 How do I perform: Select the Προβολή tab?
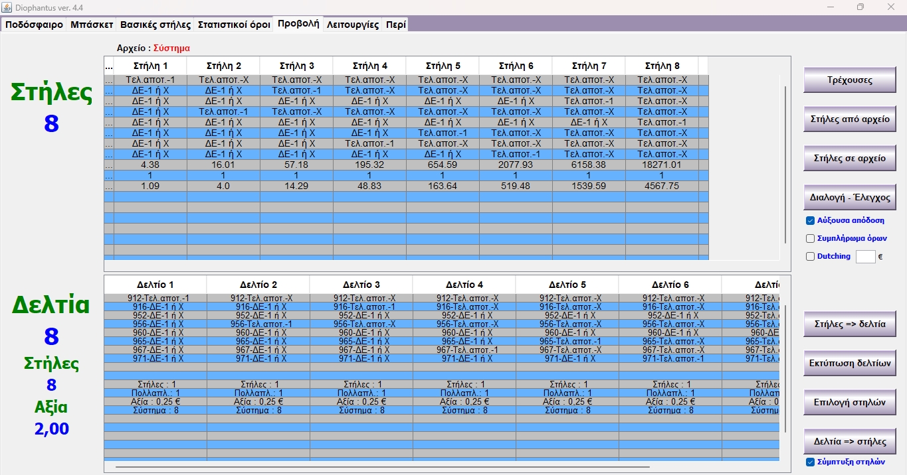pyautogui.click(x=298, y=23)
